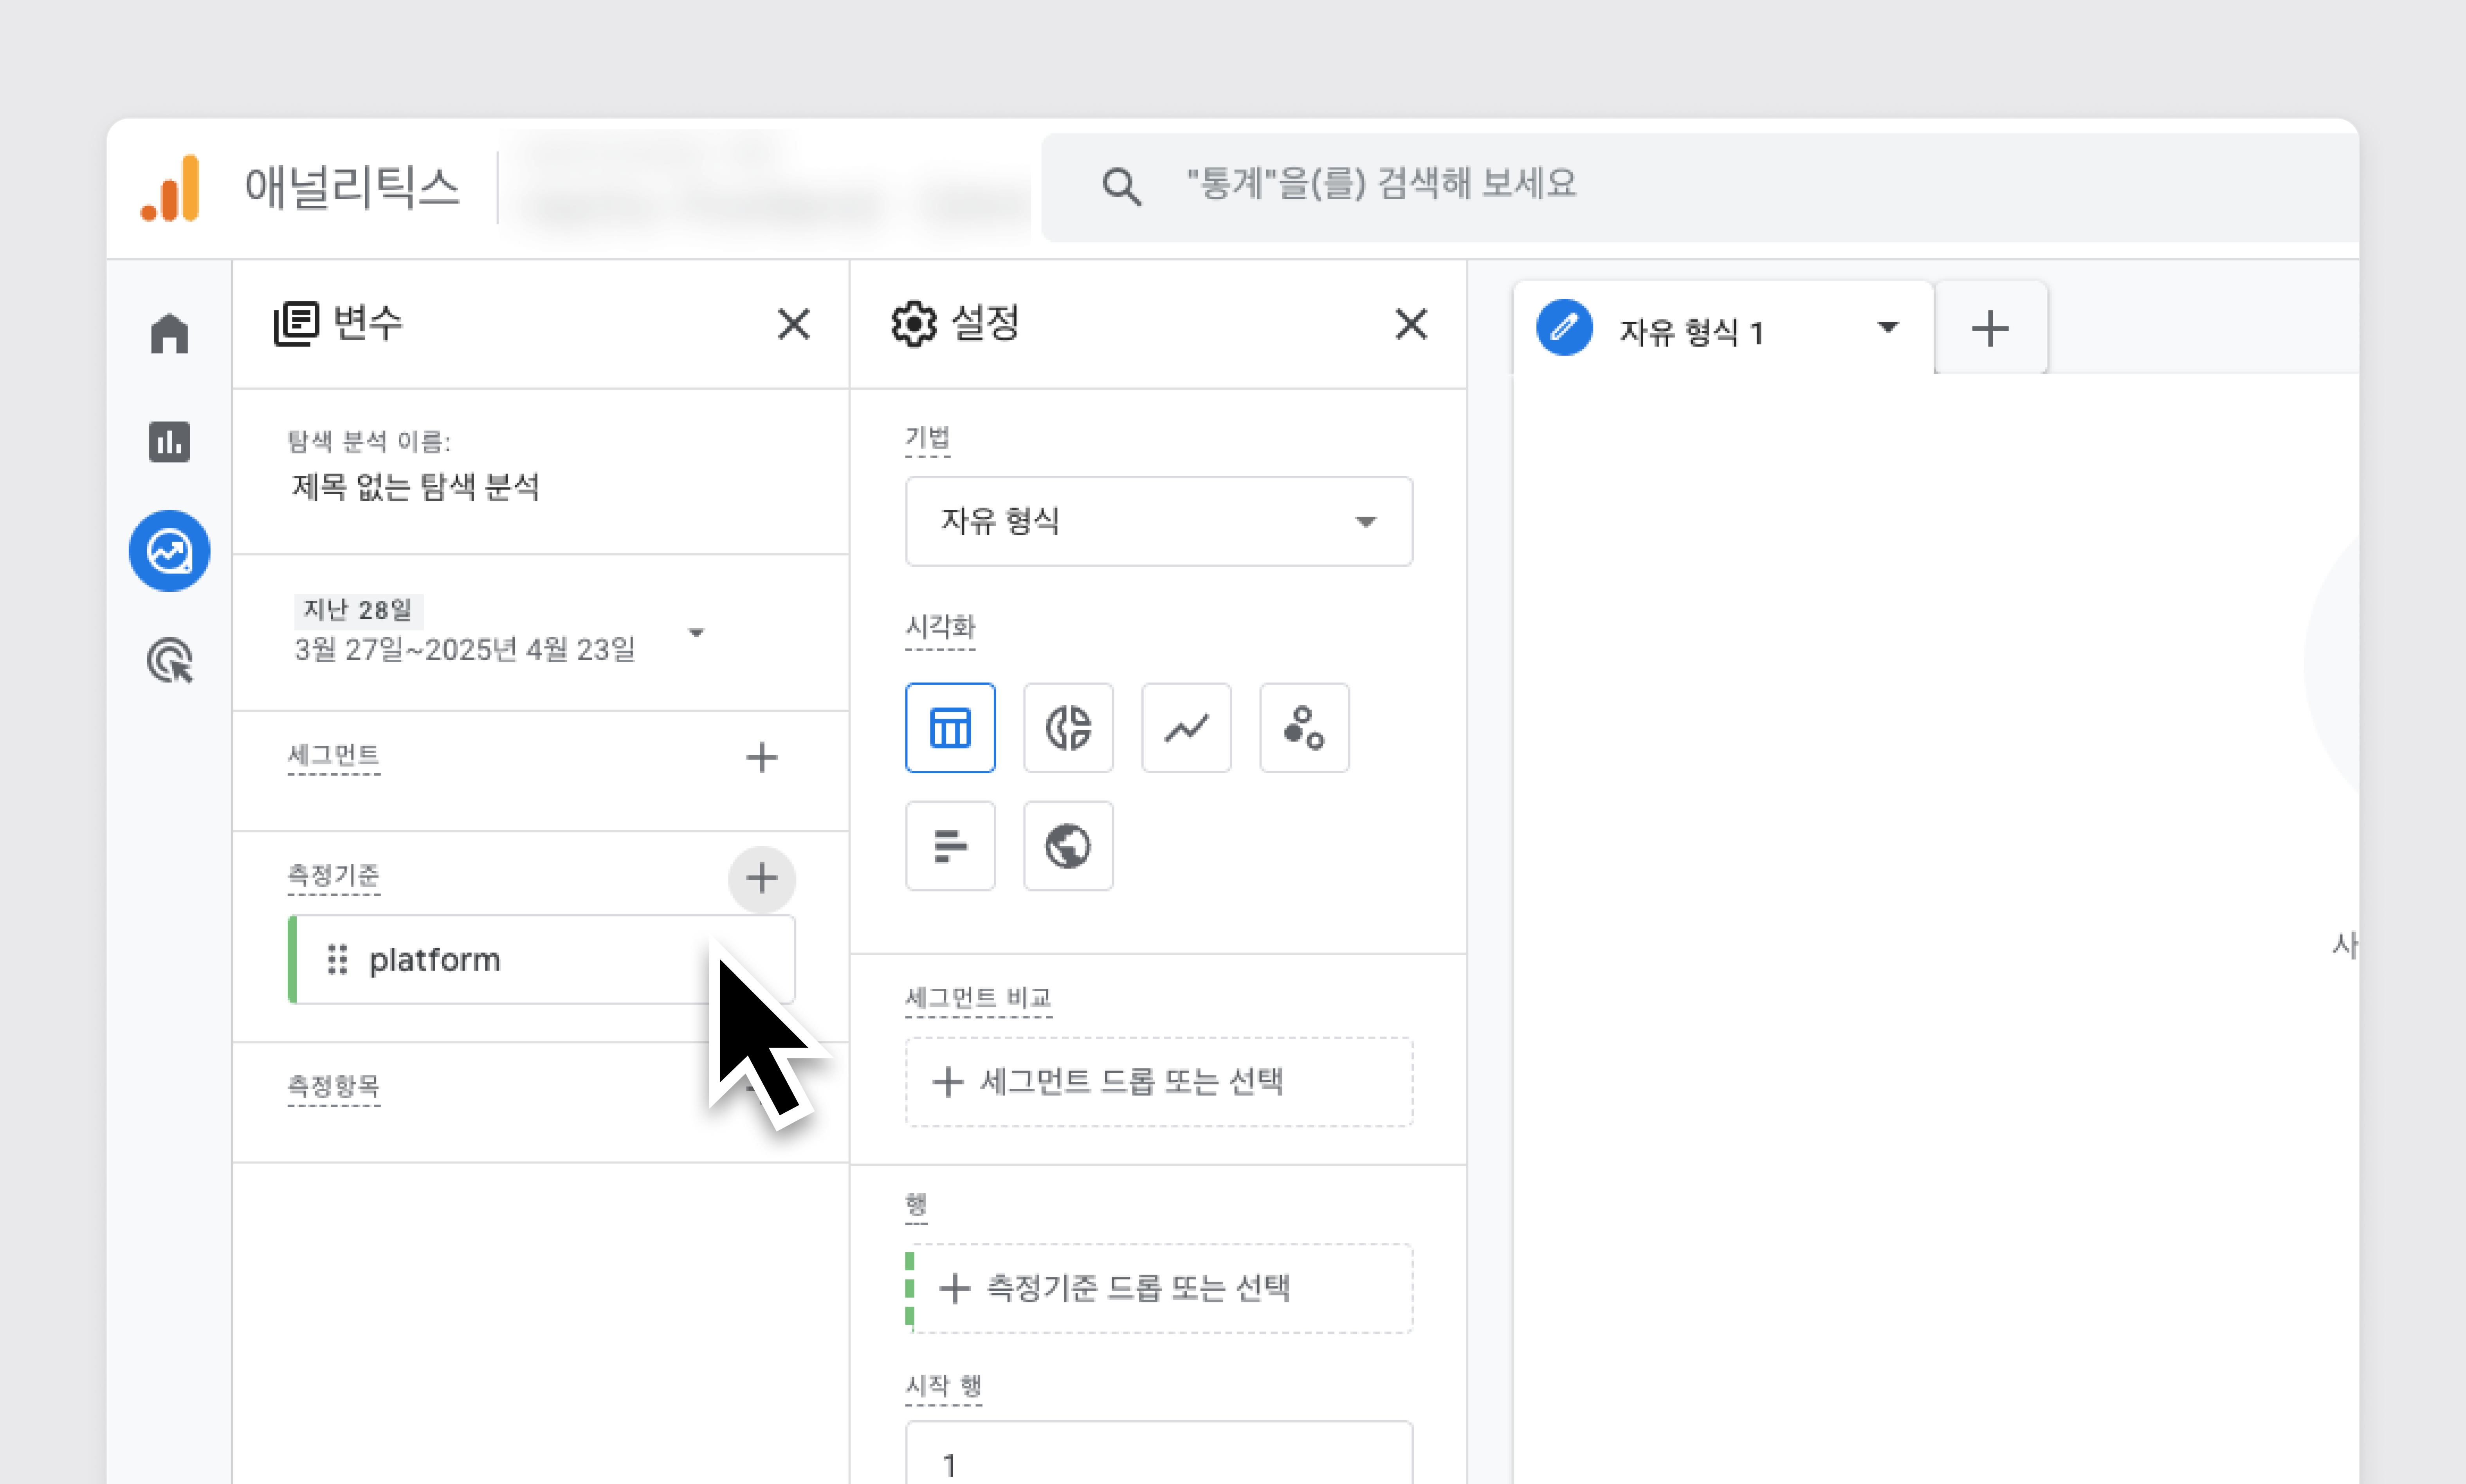Click the 설정 gear icon

[x=914, y=324]
